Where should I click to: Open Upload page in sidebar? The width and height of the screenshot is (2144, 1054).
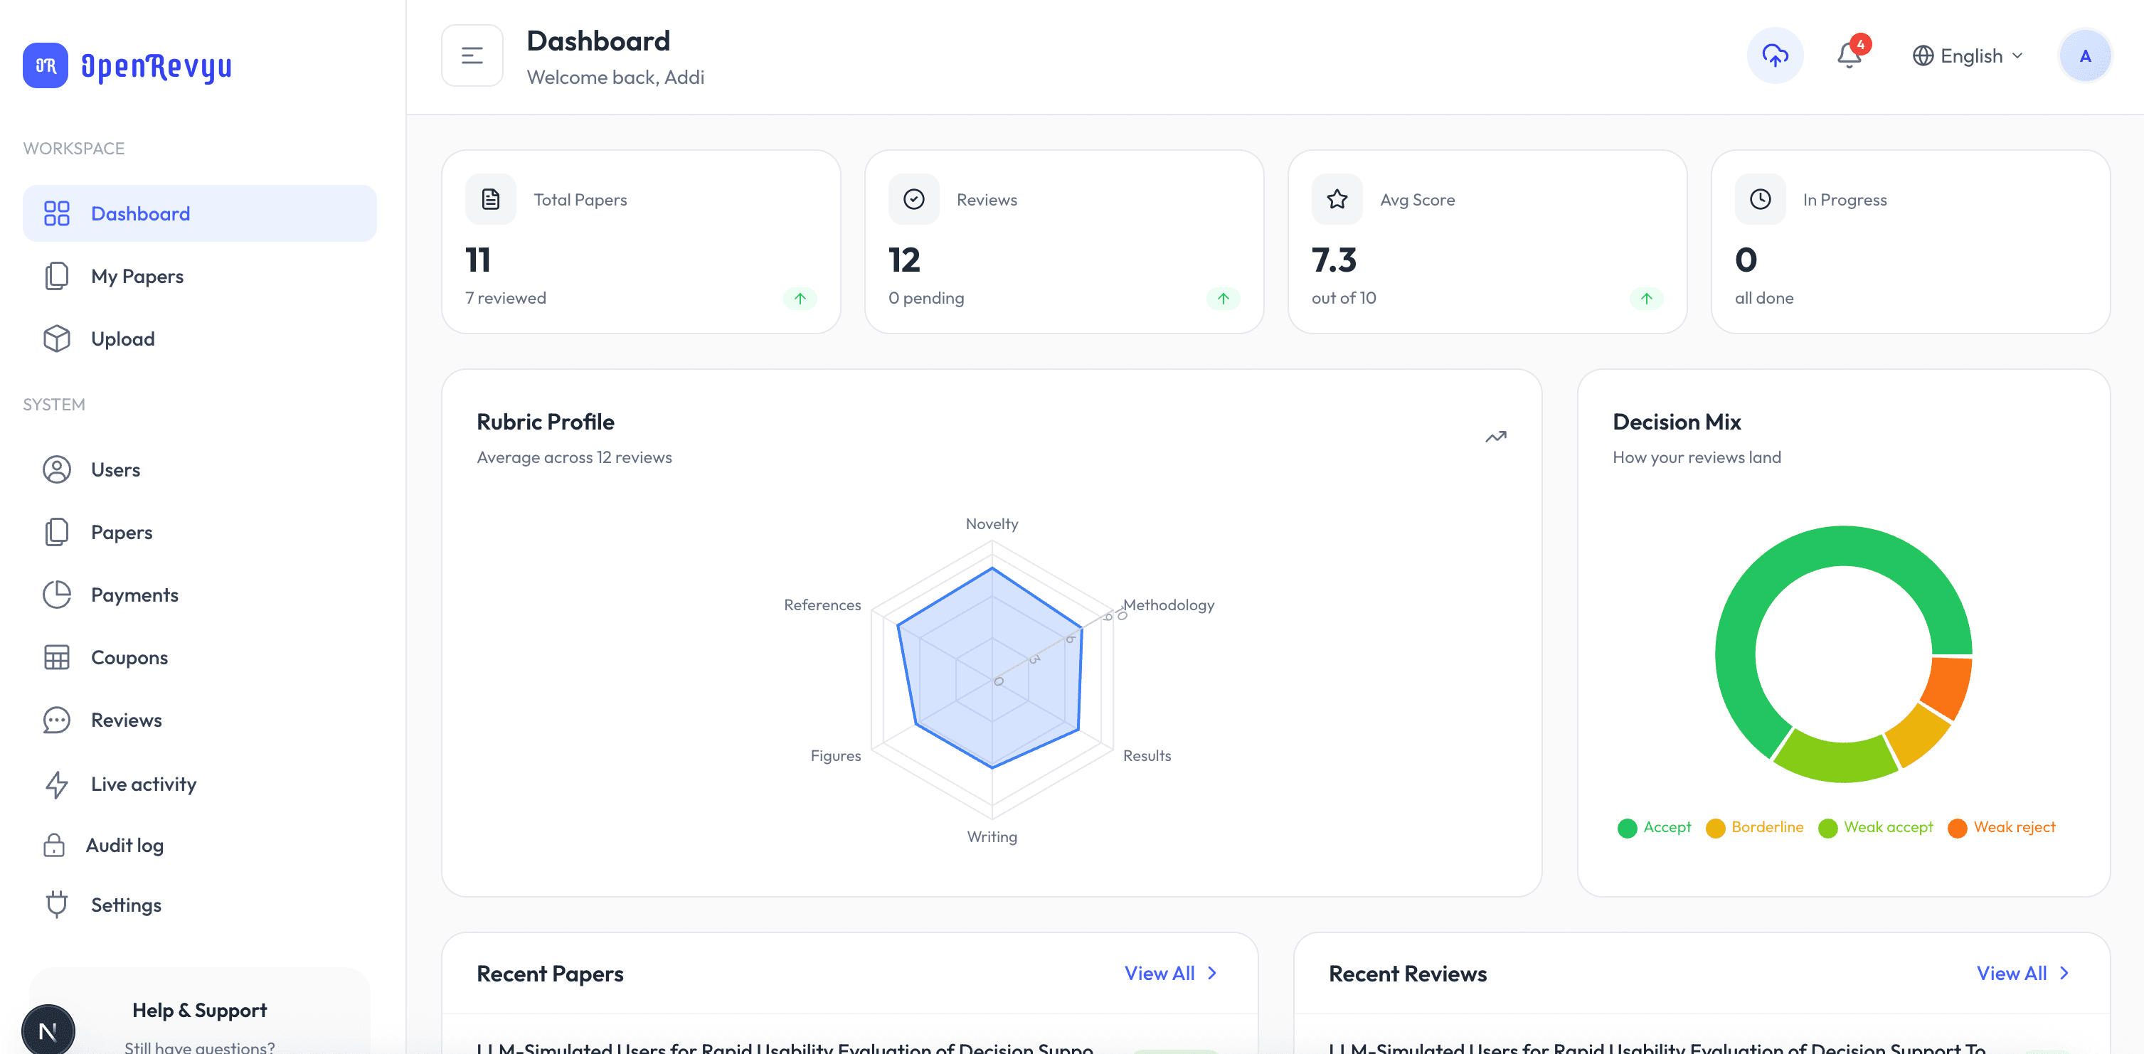(200, 339)
